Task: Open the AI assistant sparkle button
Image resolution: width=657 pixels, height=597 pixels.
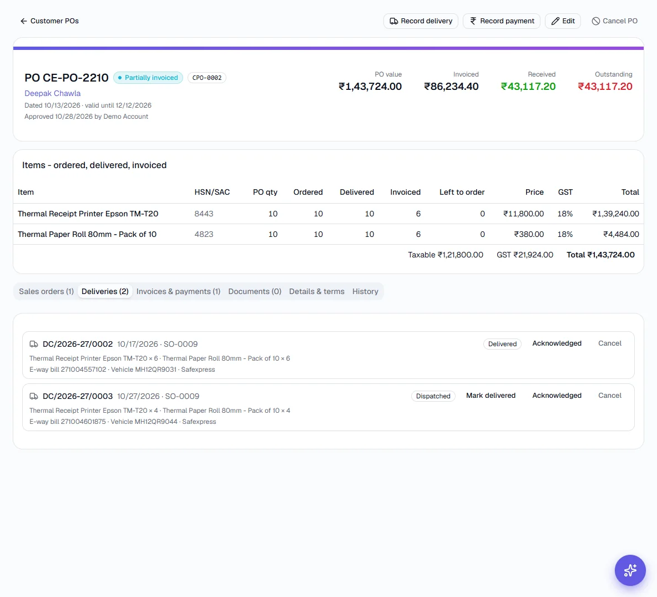Action: [630, 570]
